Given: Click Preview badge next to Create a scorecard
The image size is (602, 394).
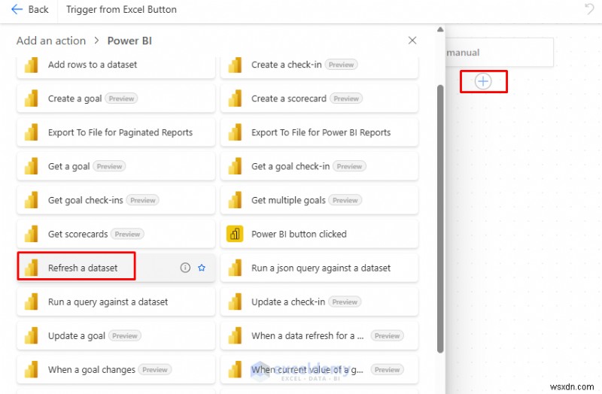Looking at the screenshot, I should (346, 98).
